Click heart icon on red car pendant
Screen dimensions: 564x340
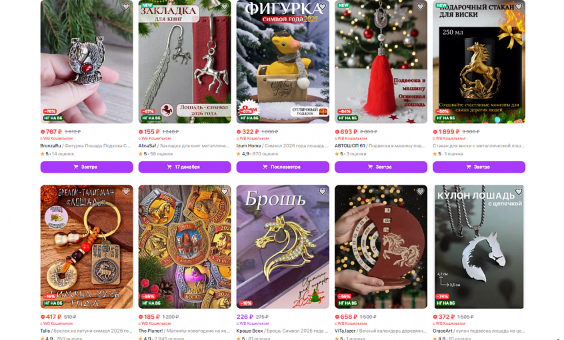420,7
